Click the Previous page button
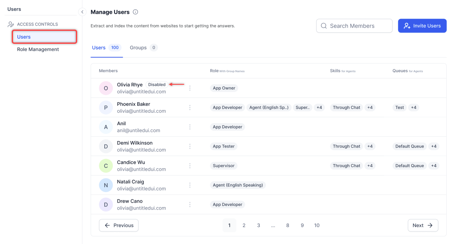Viewport: 455px width, 244px height. [119, 225]
